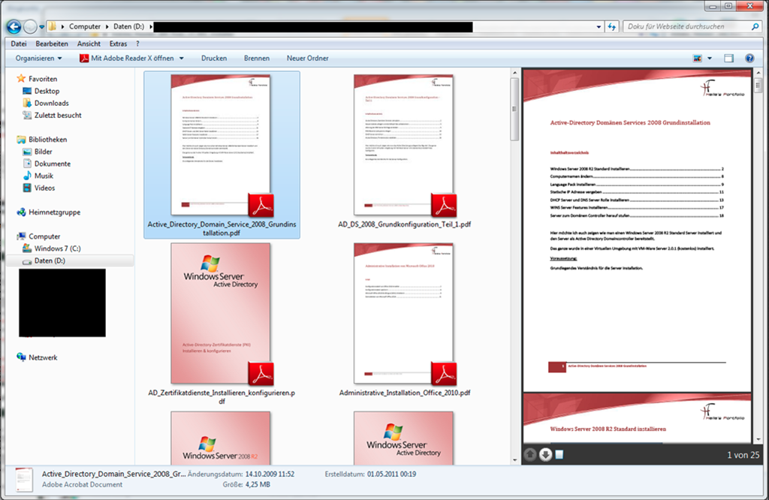Select Computer in the navigation pane
Screen dimensions: 769x500
click(x=44, y=236)
